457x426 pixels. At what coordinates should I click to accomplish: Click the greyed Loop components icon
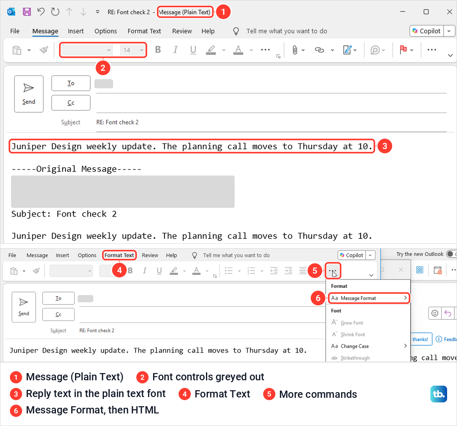375,50
